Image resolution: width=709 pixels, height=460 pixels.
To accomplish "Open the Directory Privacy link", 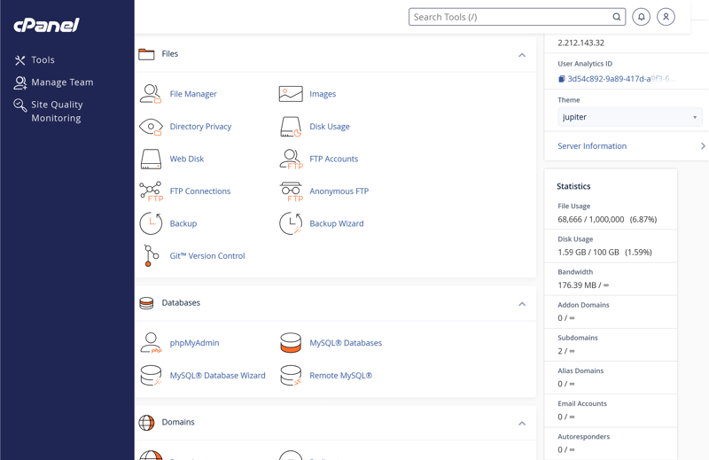I will click(200, 127).
